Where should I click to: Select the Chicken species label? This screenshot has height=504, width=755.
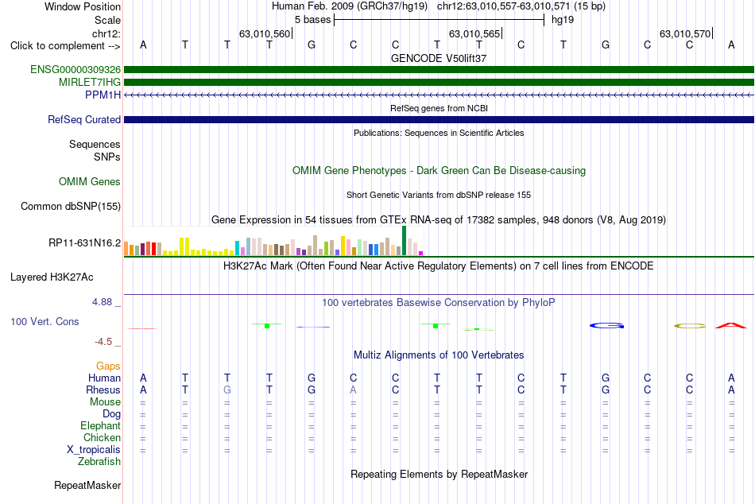point(102,437)
